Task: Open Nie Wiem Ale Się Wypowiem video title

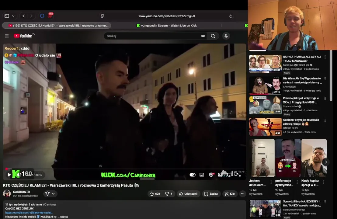Action: tap(302, 80)
